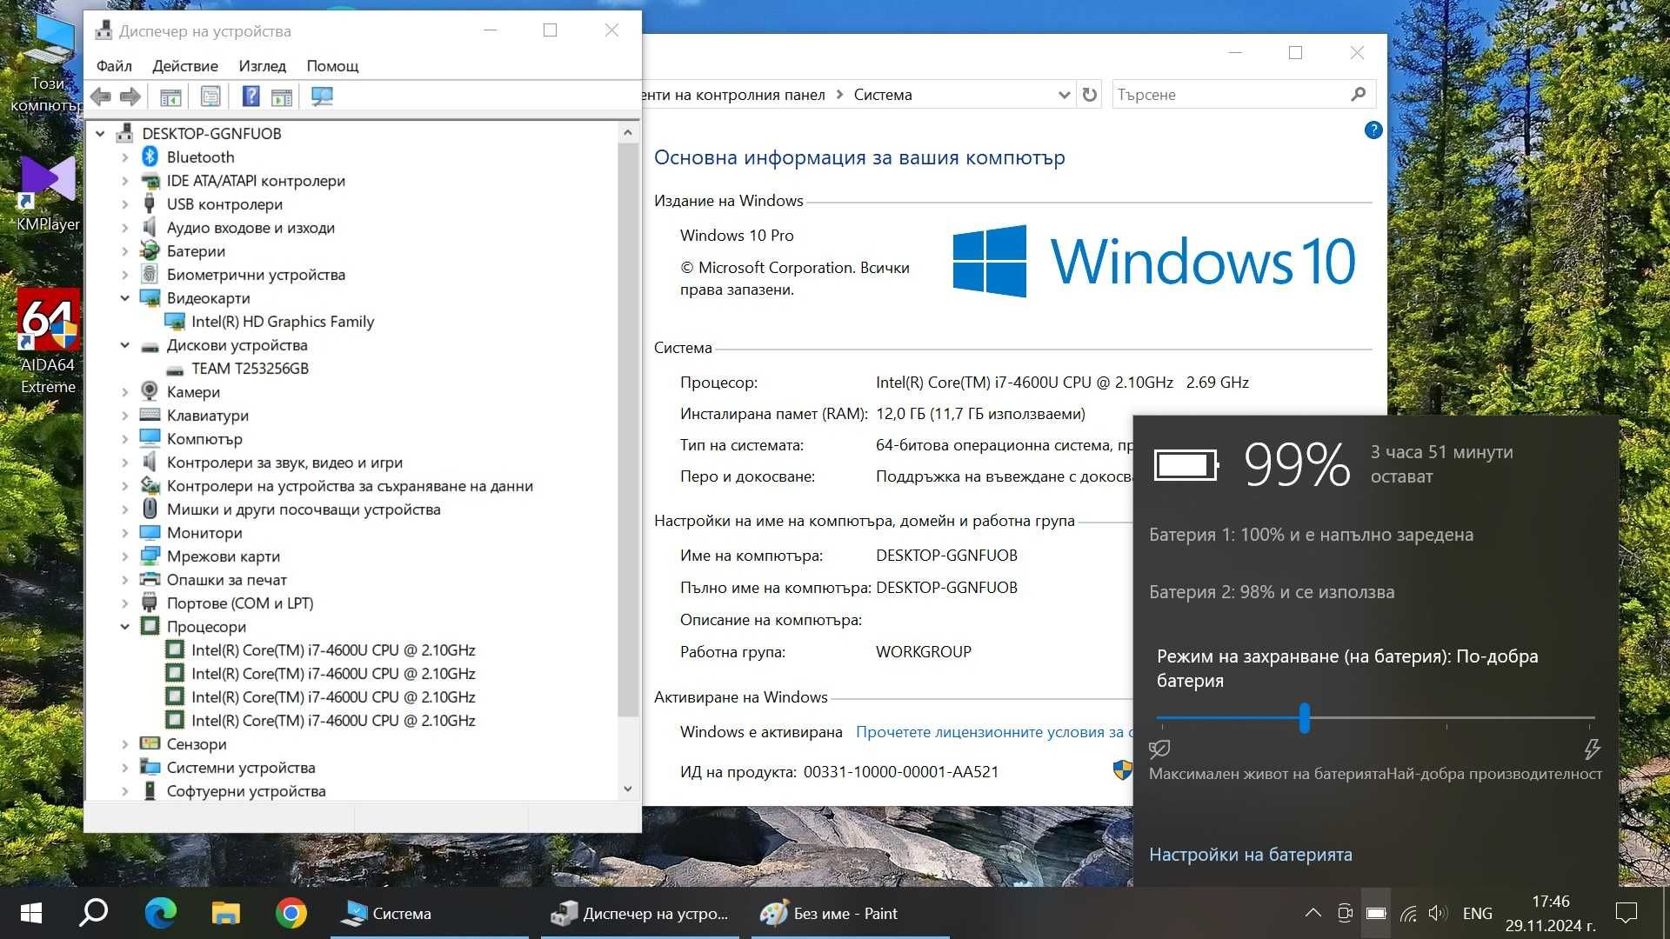Switch to Без име - Paint taskbar window
The height and width of the screenshot is (939, 1670).
850,913
